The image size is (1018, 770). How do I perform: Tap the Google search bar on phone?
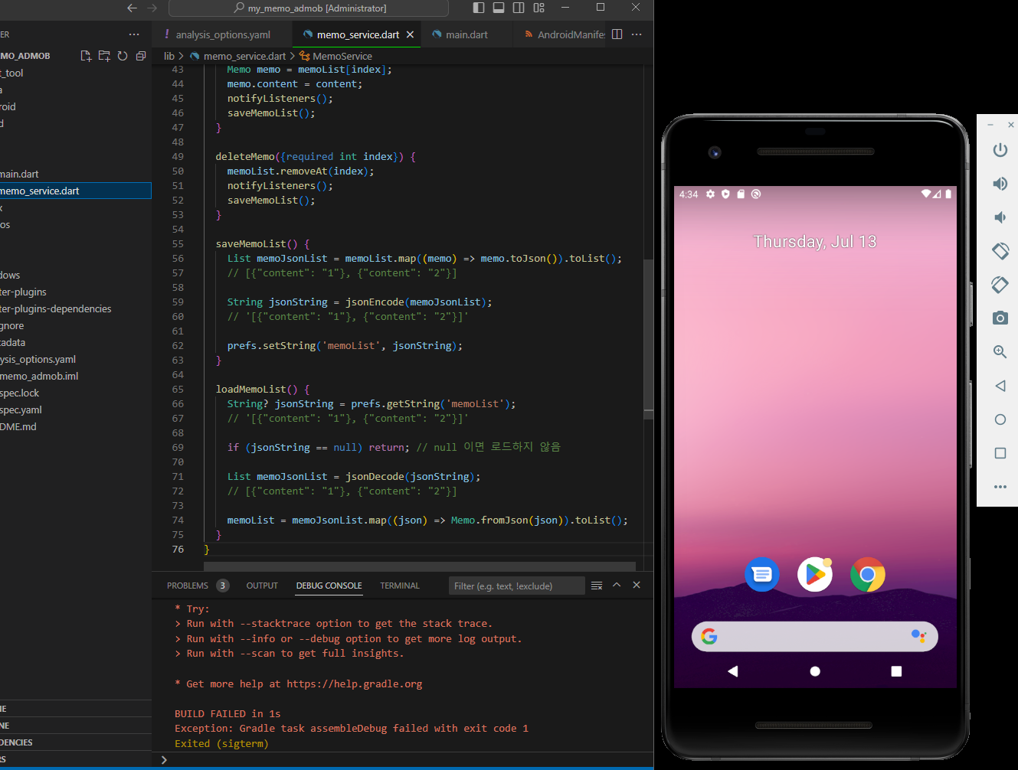815,636
